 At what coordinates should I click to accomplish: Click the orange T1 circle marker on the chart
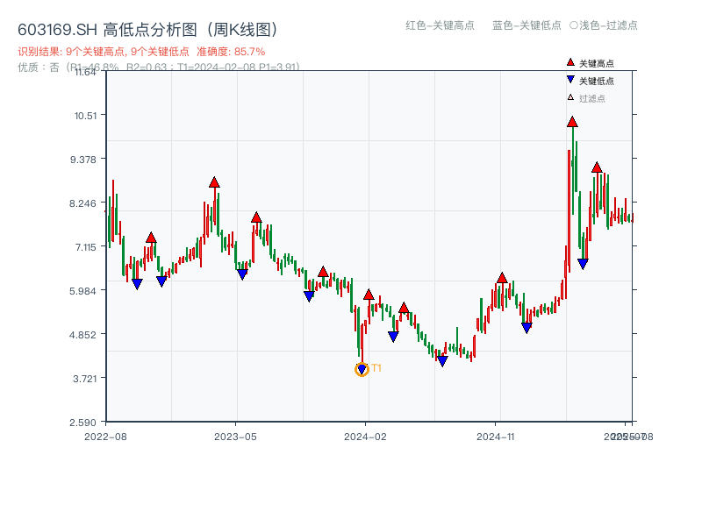(362, 368)
